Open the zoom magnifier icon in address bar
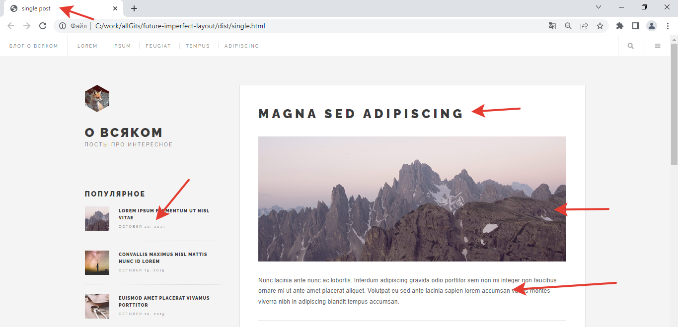Viewport: 678px width, 327px height. coord(568,26)
